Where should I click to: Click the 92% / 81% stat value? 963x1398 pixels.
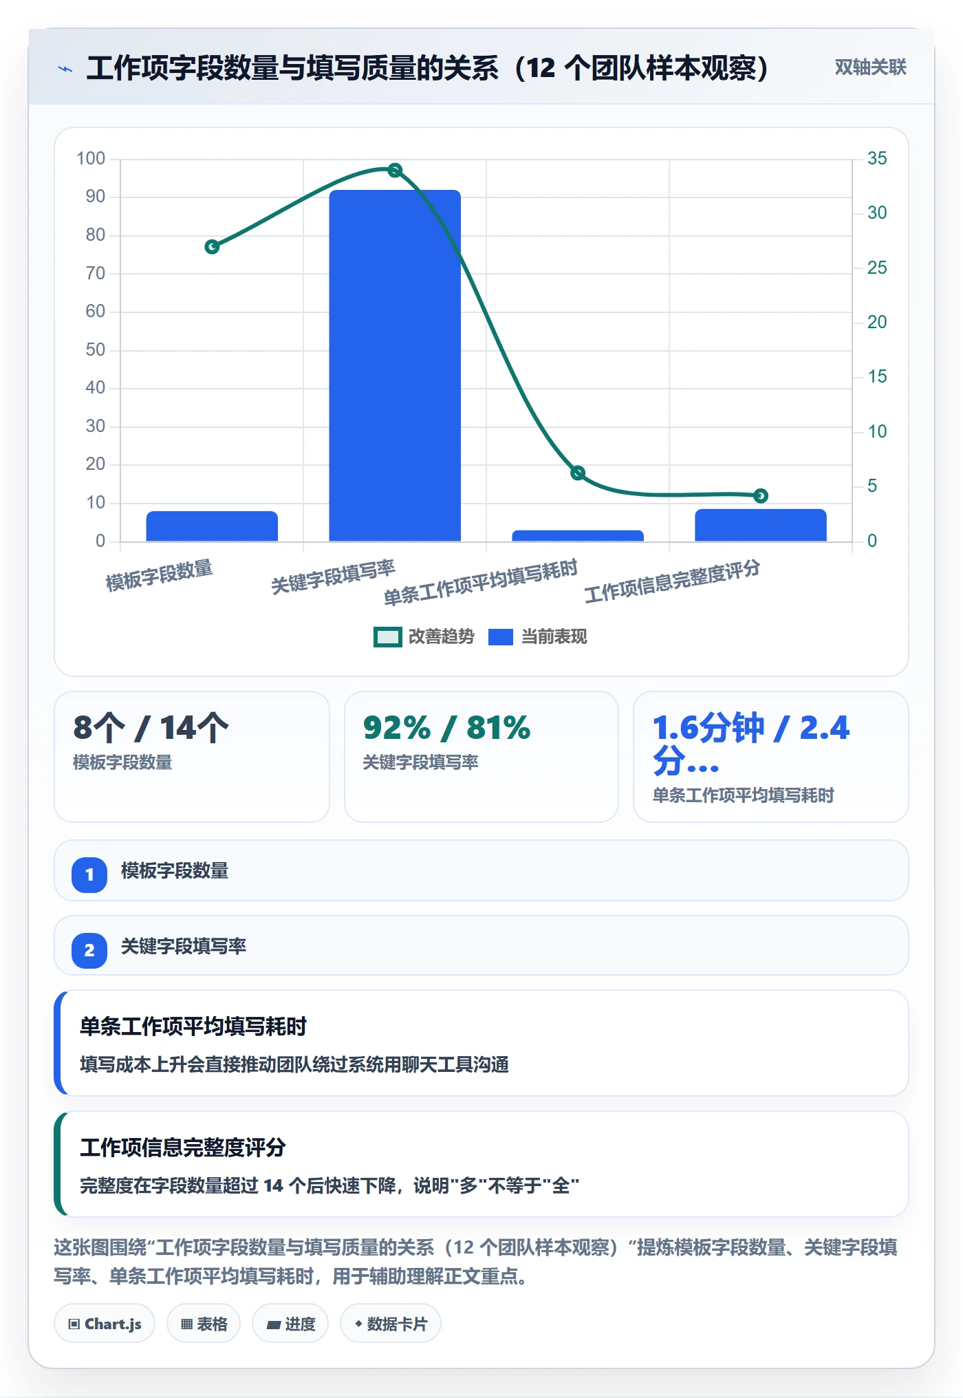tap(447, 728)
